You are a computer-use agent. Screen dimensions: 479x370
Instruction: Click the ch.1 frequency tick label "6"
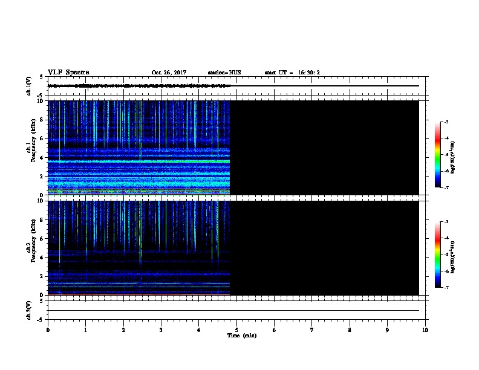pos(42,138)
